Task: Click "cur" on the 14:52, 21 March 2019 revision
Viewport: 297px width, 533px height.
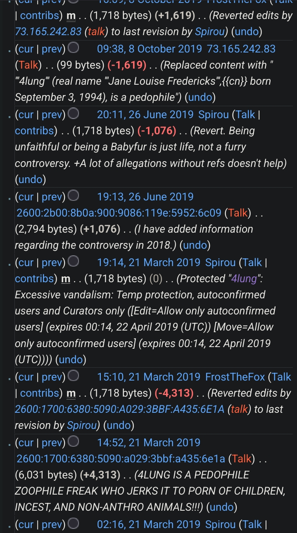Action: point(26,442)
